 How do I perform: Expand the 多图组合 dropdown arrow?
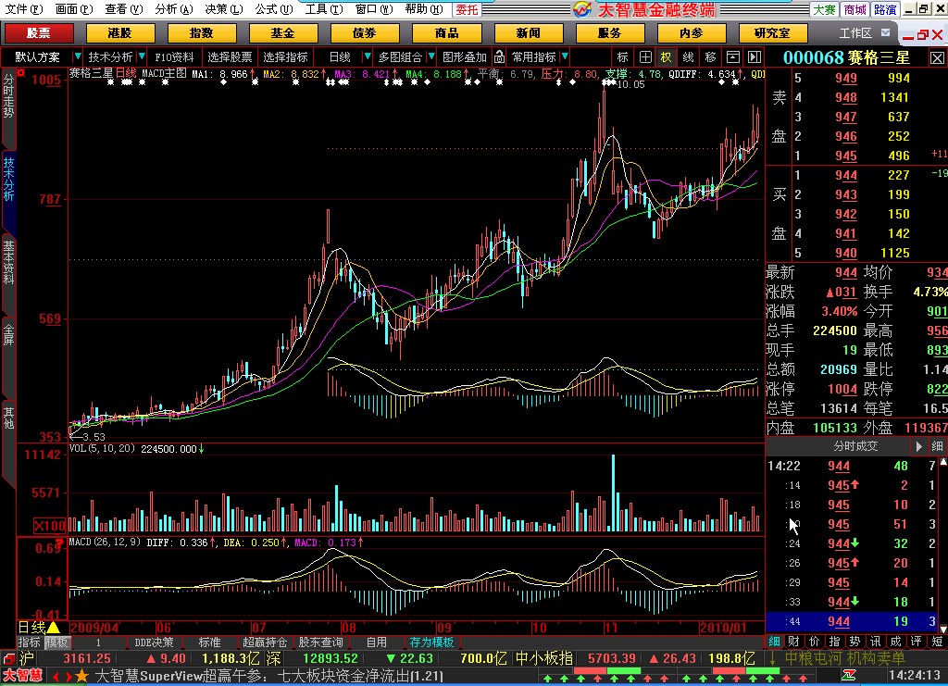(431, 56)
